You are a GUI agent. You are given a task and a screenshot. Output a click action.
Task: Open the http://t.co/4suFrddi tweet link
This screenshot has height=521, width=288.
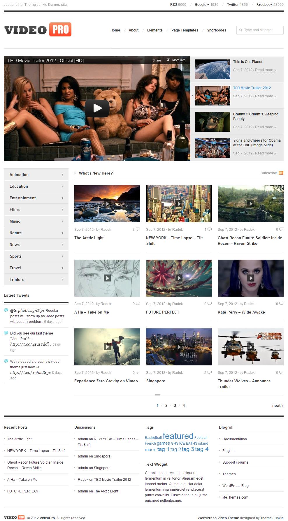[29, 344]
